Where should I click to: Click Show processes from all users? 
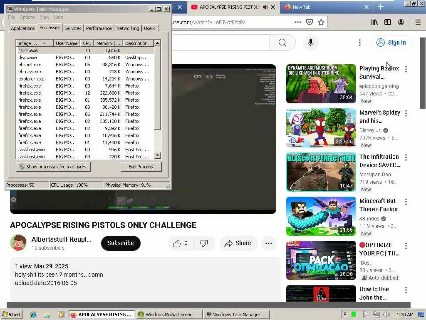[x=53, y=167]
